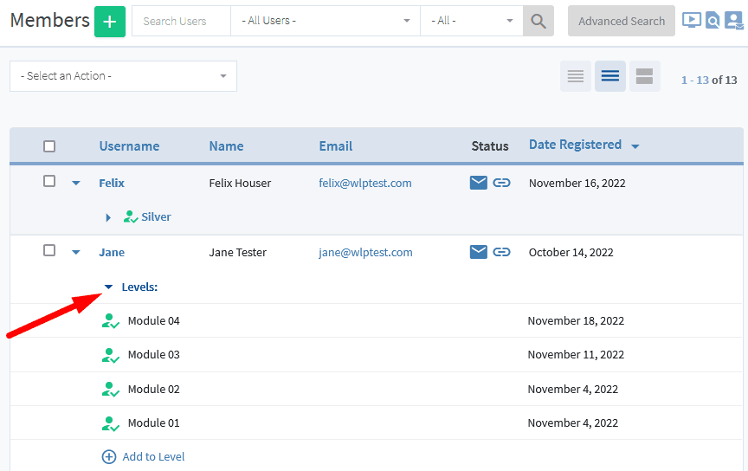
Task: Click Felix's link status icon
Action: click(501, 183)
